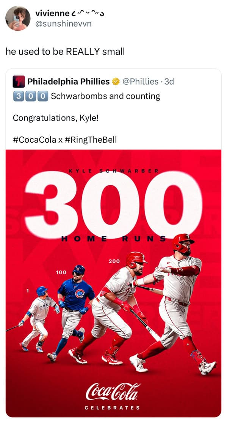Open the @Phillies handle
The width and height of the screenshot is (227, 423).
pyautogui.click(x=141, y=82)
